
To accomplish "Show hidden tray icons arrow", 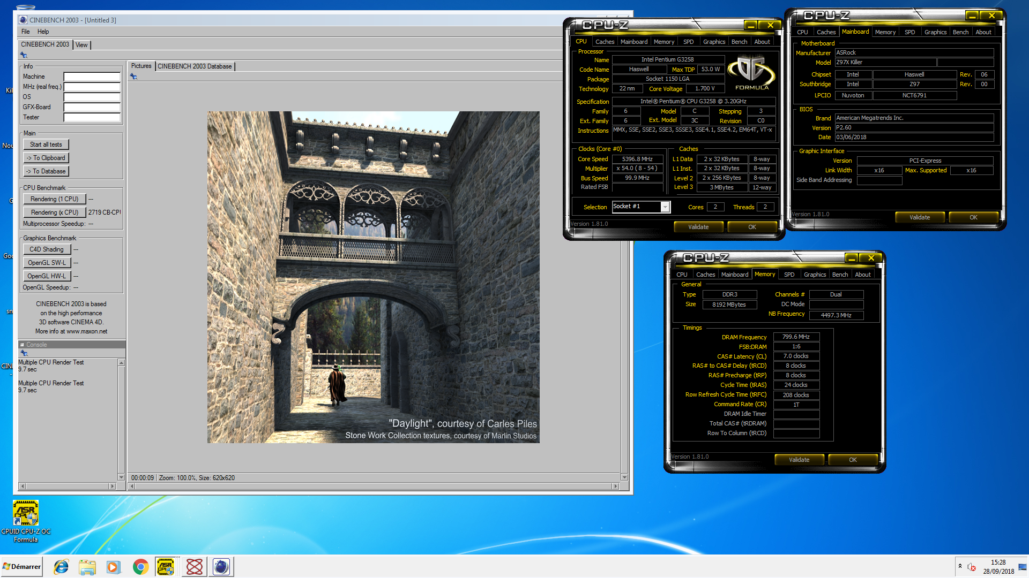I will (960, 566).
